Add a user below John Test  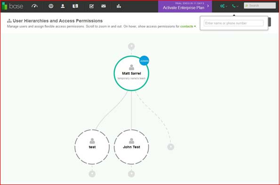coord(131,174)
